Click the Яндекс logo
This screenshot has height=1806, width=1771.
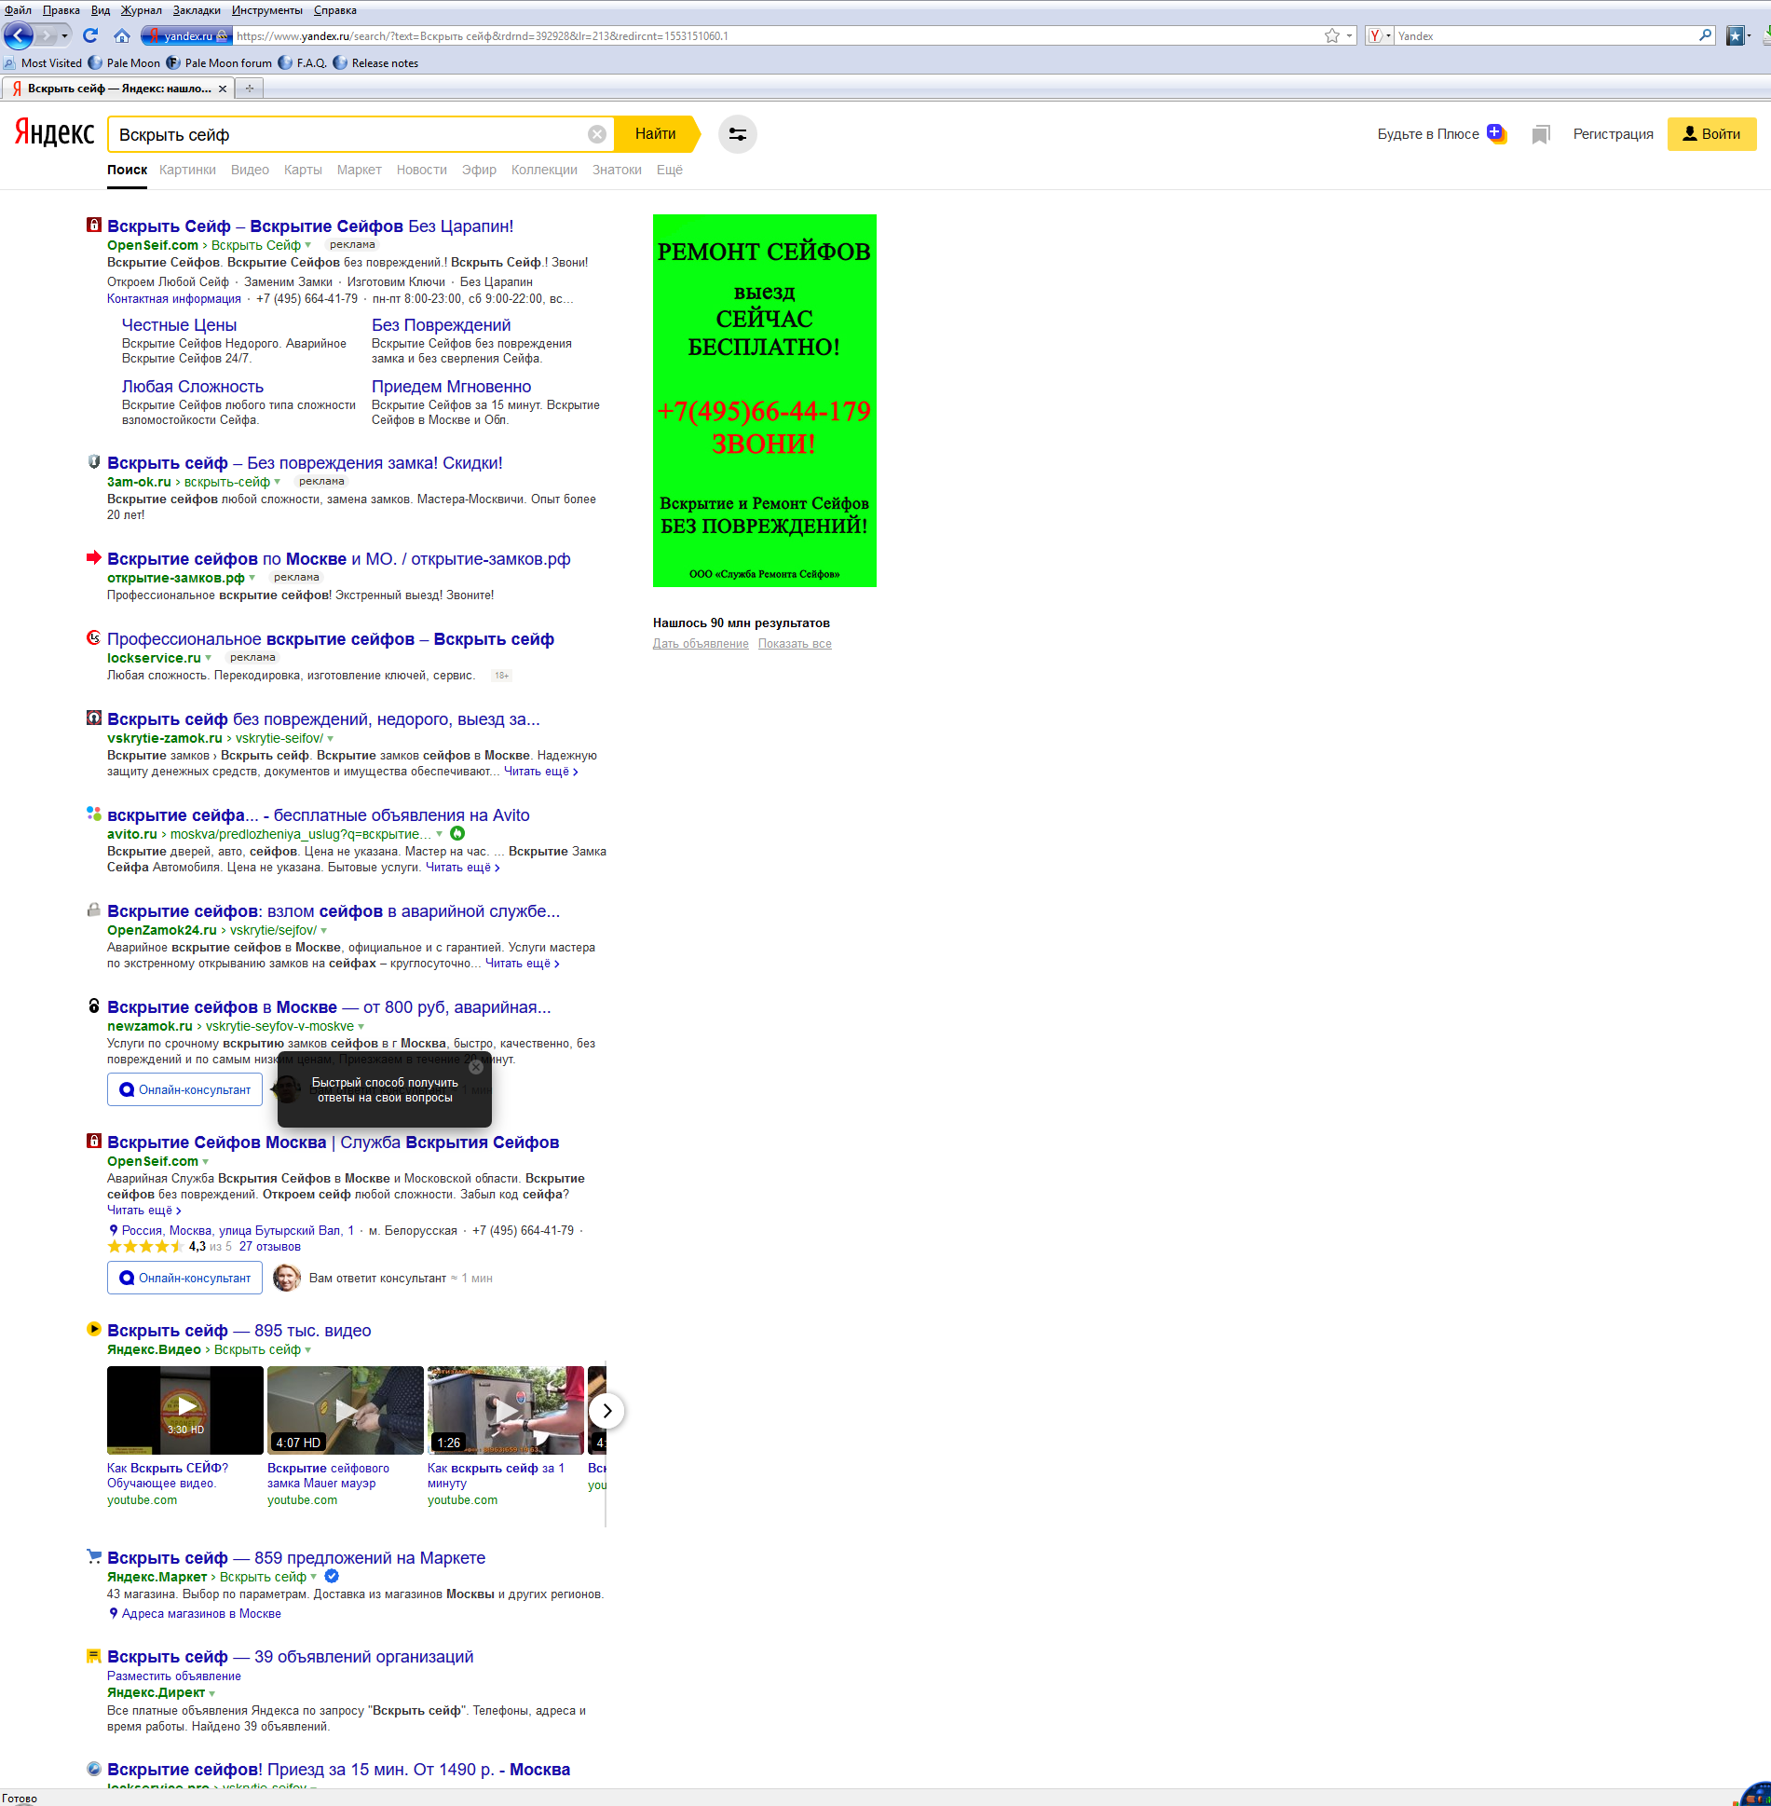click(55, 132)
